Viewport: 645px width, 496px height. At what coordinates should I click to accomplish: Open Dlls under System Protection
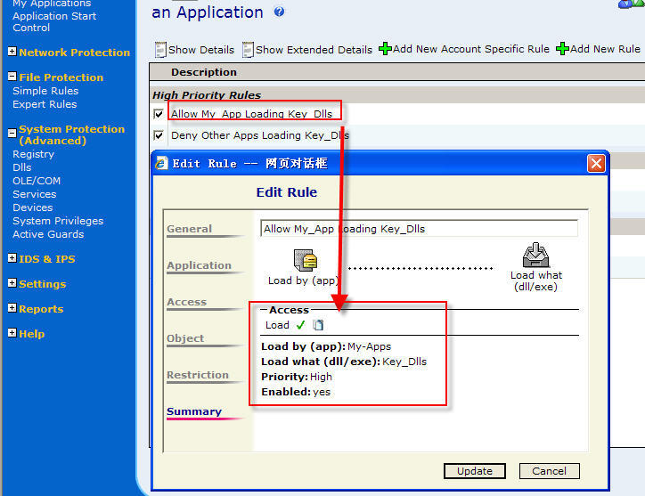(21, 167)
